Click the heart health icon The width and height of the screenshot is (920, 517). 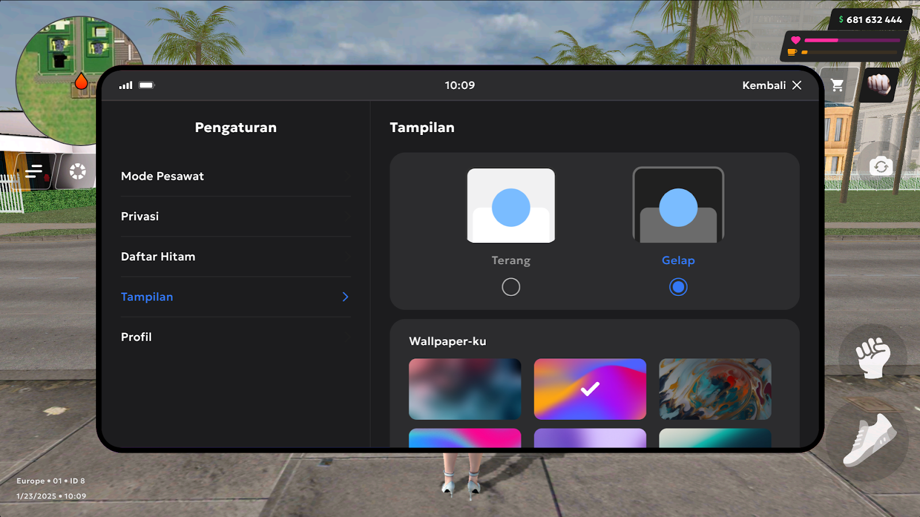click(x=796, y=40)
